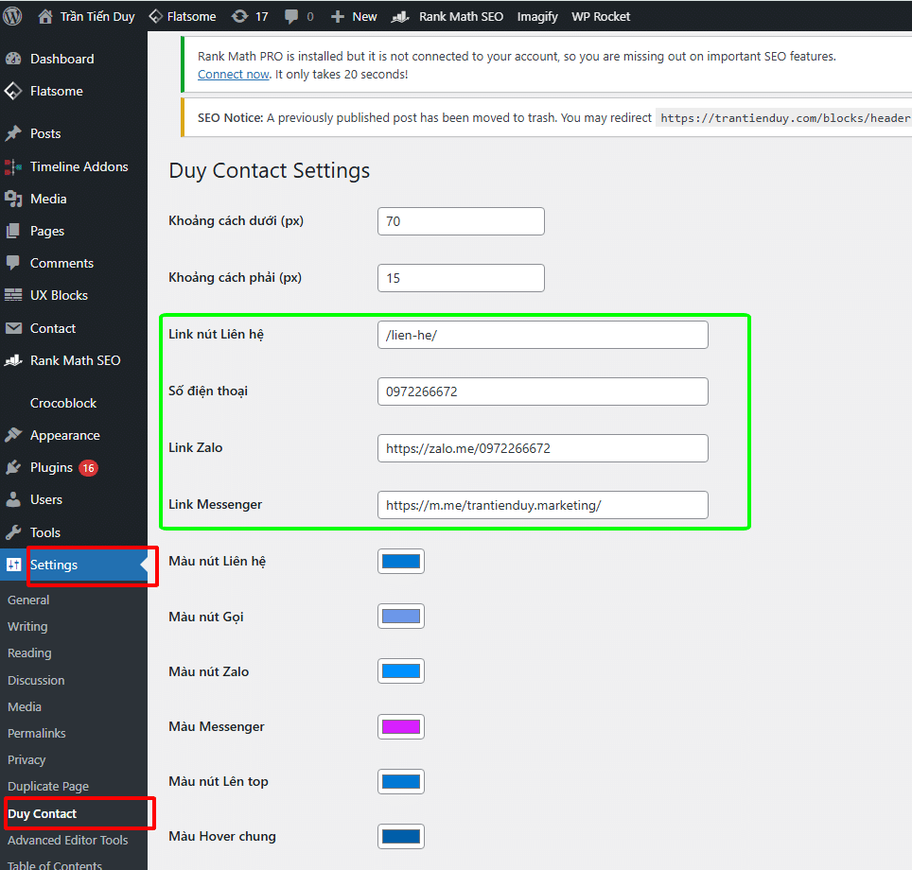Click the Số điện thoại input field

542,391
